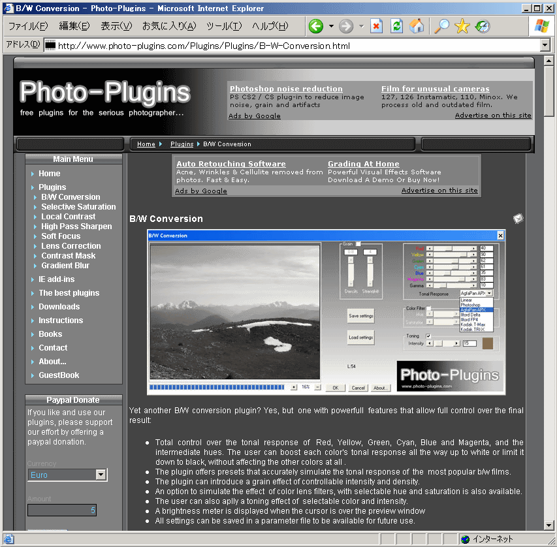Screen dimensions: 557x547
Task: Open the Currency Euro dropdown
Action: tap(67, 475)
